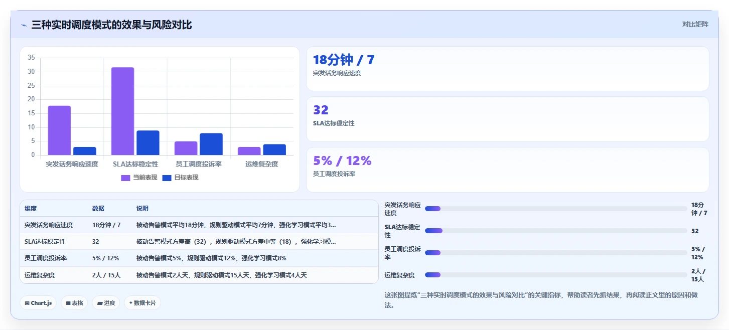This screenshot has width=729, height=330.
Task: Click the progress value 2人 / 15人
Action: [698, 275]
